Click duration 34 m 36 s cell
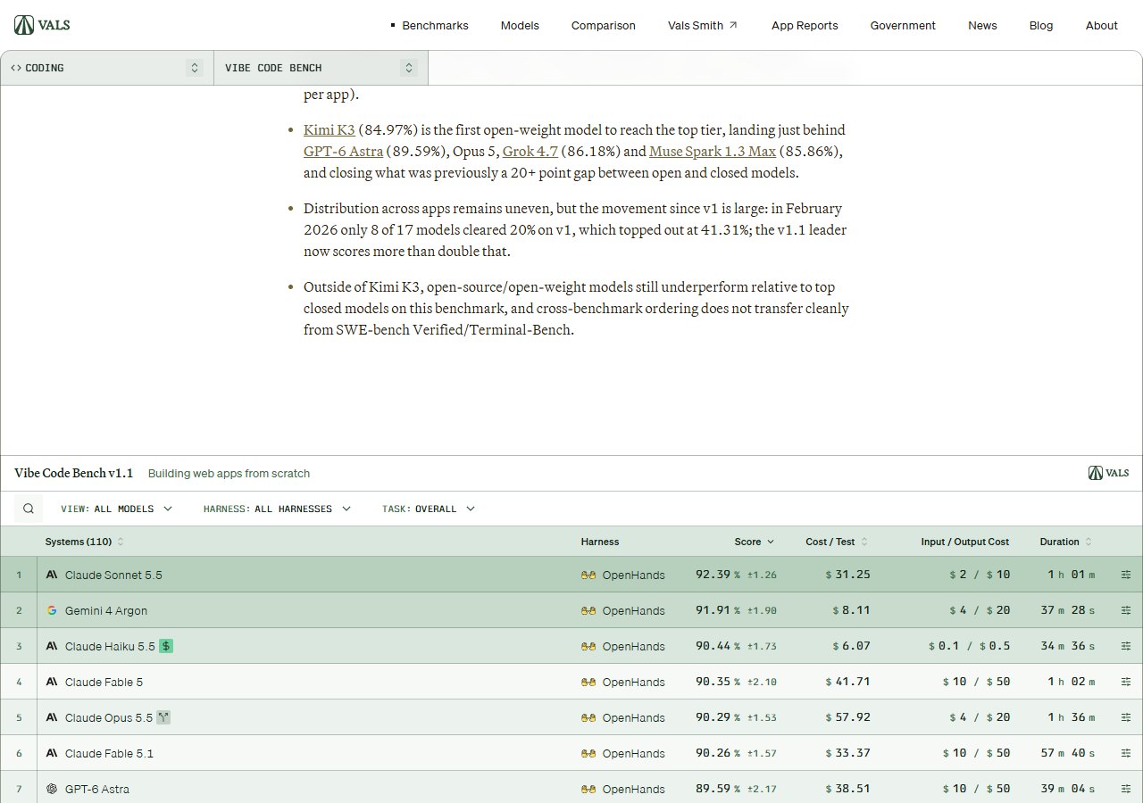The image size is (1143, 803). (1068, 646)
